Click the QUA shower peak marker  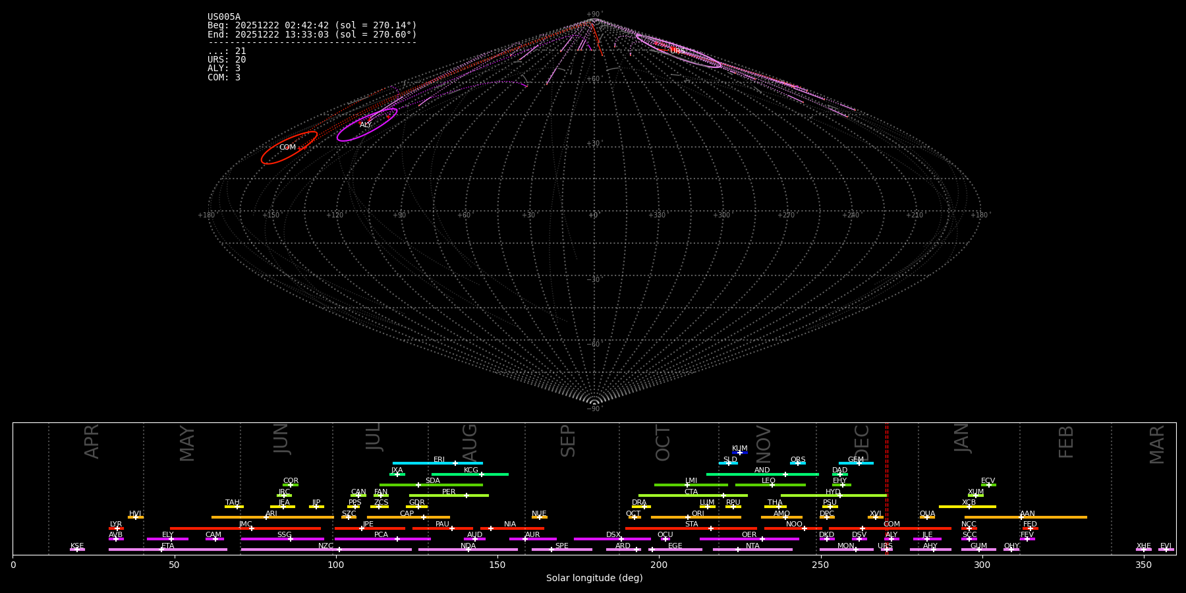927,517
